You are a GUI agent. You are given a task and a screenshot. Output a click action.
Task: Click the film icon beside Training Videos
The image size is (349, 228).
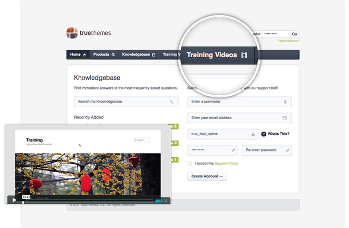[x=244, y=55]
